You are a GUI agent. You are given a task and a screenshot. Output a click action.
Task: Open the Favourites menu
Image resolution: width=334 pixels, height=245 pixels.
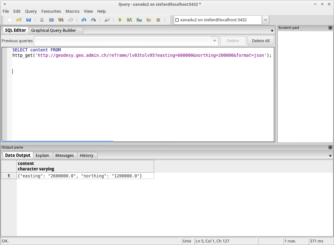[x=51, y=11]
